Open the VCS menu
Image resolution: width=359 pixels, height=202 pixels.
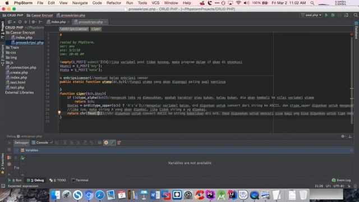point(155,3)
